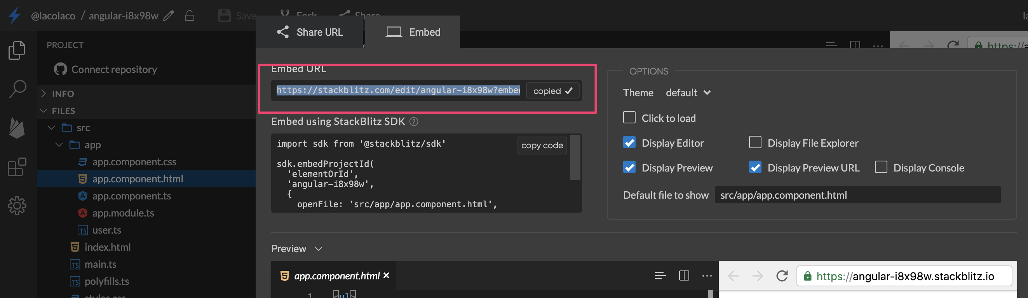Switch to the Share URL tab
The image size is (1028, 298).
[x=310, y=32]
